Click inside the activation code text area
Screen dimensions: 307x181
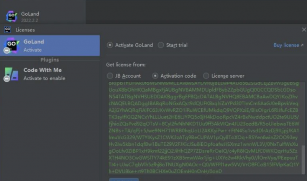(x=204, y=128)
